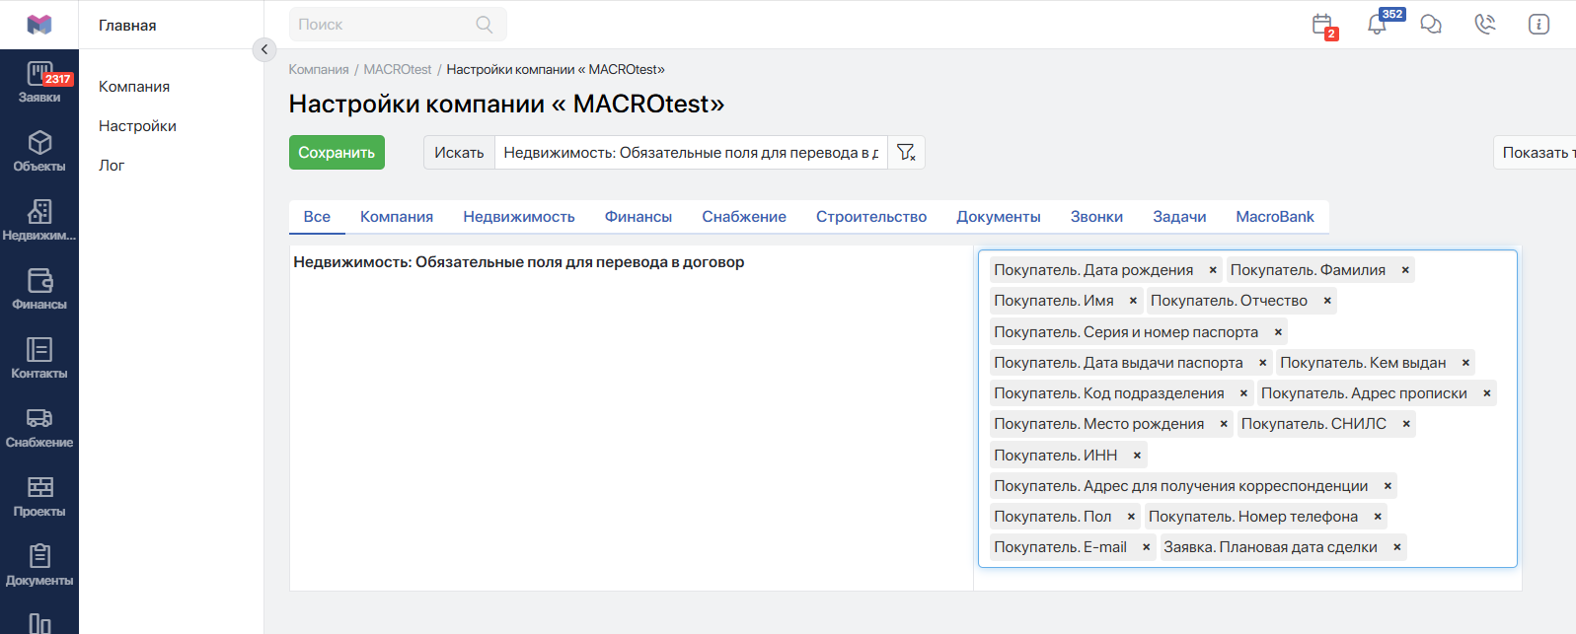
Task: Select Настройки in the side menu
Action: pos(137,126)
